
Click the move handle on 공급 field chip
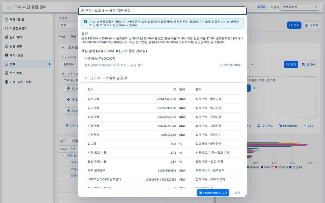pyautogui.click(x=68, y=88)
